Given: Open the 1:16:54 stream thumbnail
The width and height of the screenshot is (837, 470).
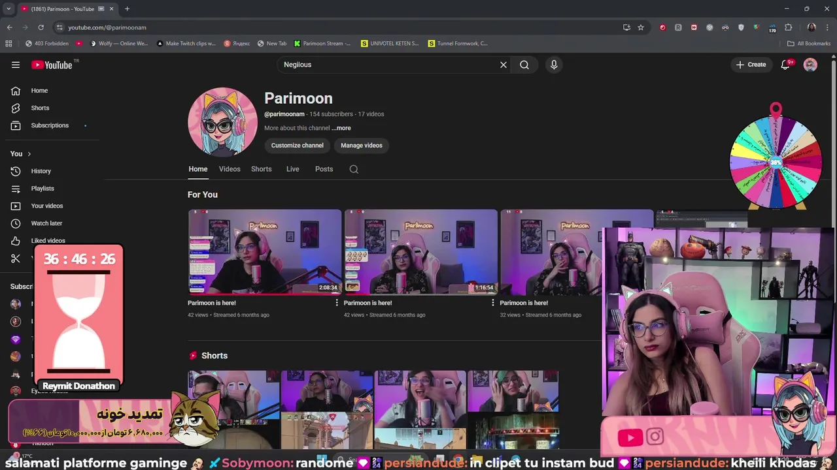Looking at the screenshot, I should tap(421, 252).
